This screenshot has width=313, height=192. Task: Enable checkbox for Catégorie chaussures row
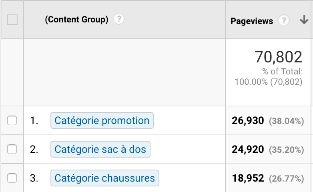(x=12, y=178)
